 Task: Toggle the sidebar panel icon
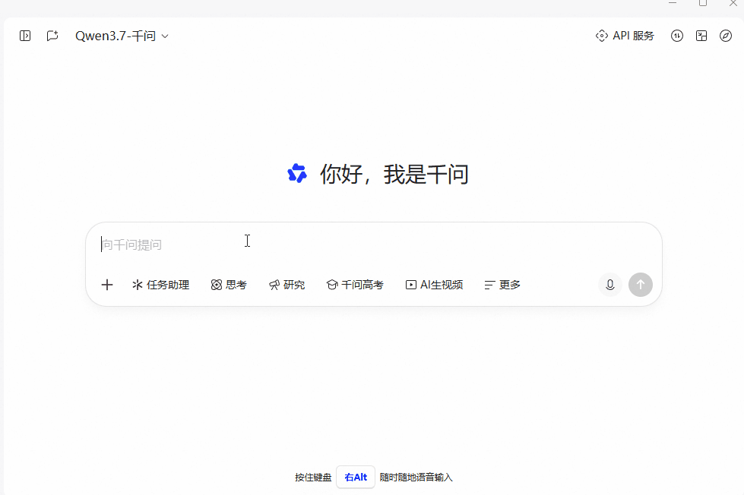[25, 36]
